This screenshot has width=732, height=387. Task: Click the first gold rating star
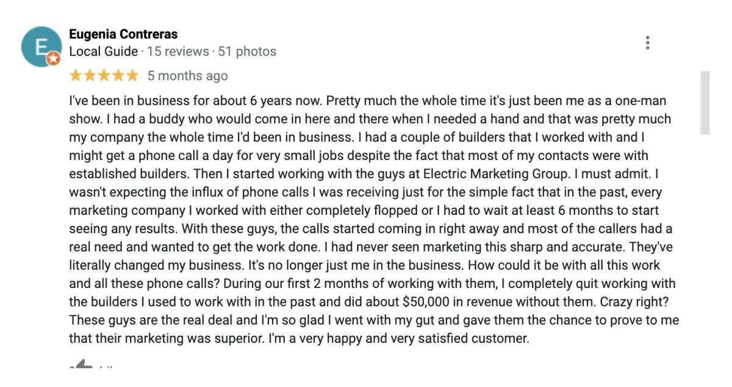click(x=76, y=76)
